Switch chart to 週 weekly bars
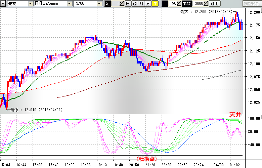The height and width of the screenshot is (168, 262). pos(134,4)
